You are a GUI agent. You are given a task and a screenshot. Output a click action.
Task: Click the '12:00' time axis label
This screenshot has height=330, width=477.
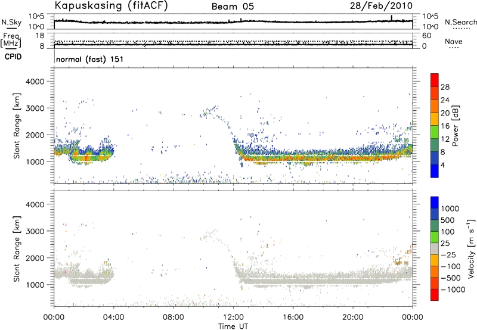pyautogui.click(x=233, y=317)
